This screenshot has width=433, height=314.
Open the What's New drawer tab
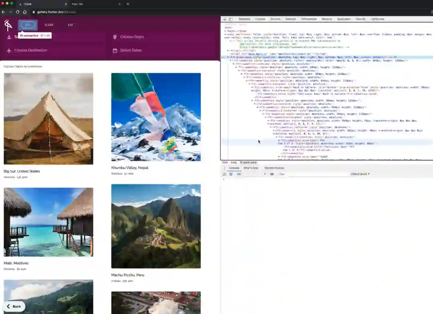251,168
